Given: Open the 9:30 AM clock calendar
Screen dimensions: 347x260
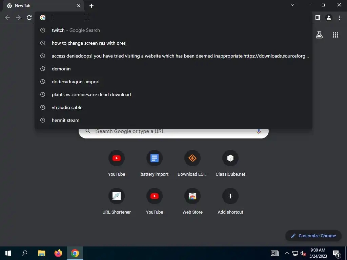Looking at the screenshot, I should click(318, 253).
